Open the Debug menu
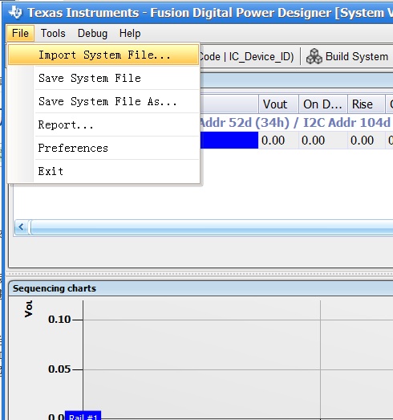Image resolution: width=393 pixels, height=420 pixels. 92,34
